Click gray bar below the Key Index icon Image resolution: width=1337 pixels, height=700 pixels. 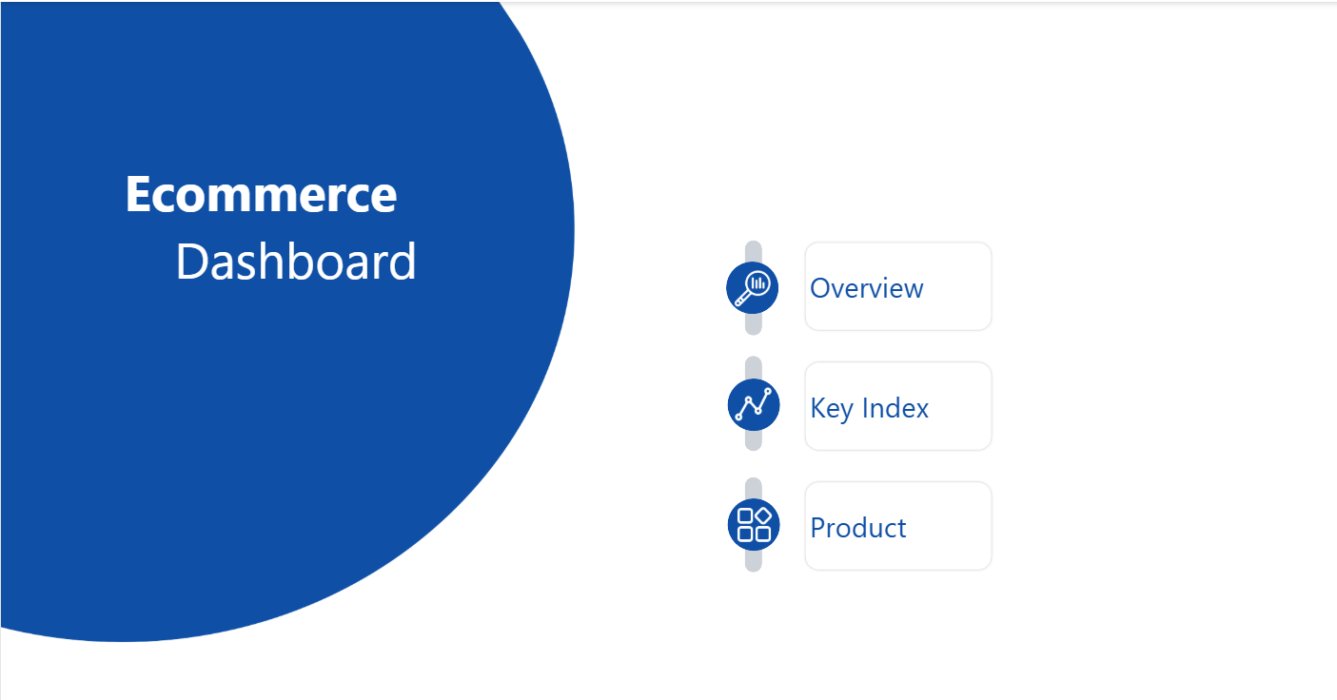point(753,440)
